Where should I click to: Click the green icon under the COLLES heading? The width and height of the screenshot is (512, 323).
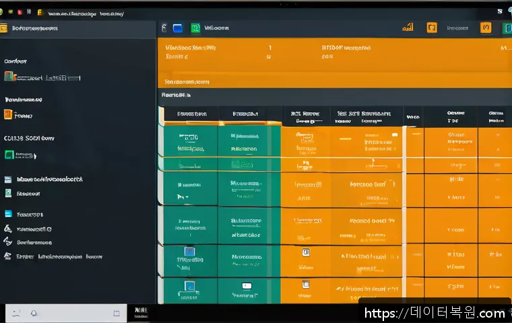pos(9,155)
